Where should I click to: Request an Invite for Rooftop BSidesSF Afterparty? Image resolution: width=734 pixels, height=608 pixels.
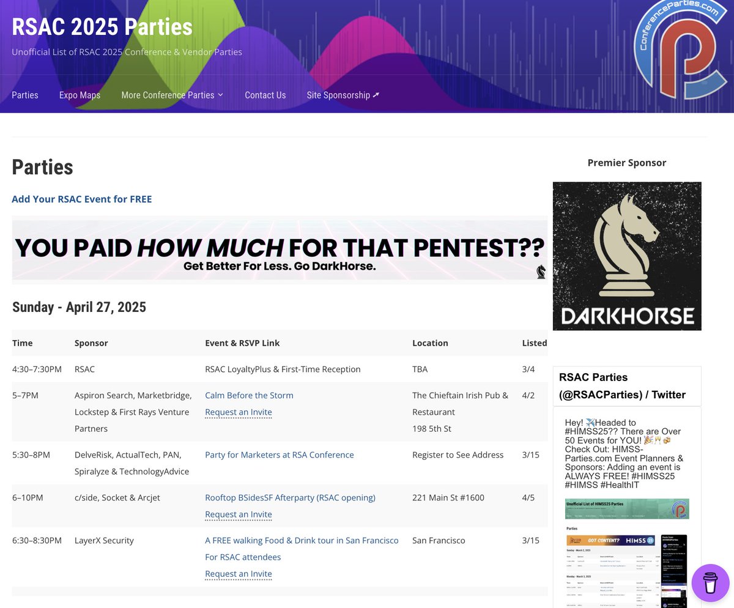click(239, 514)
